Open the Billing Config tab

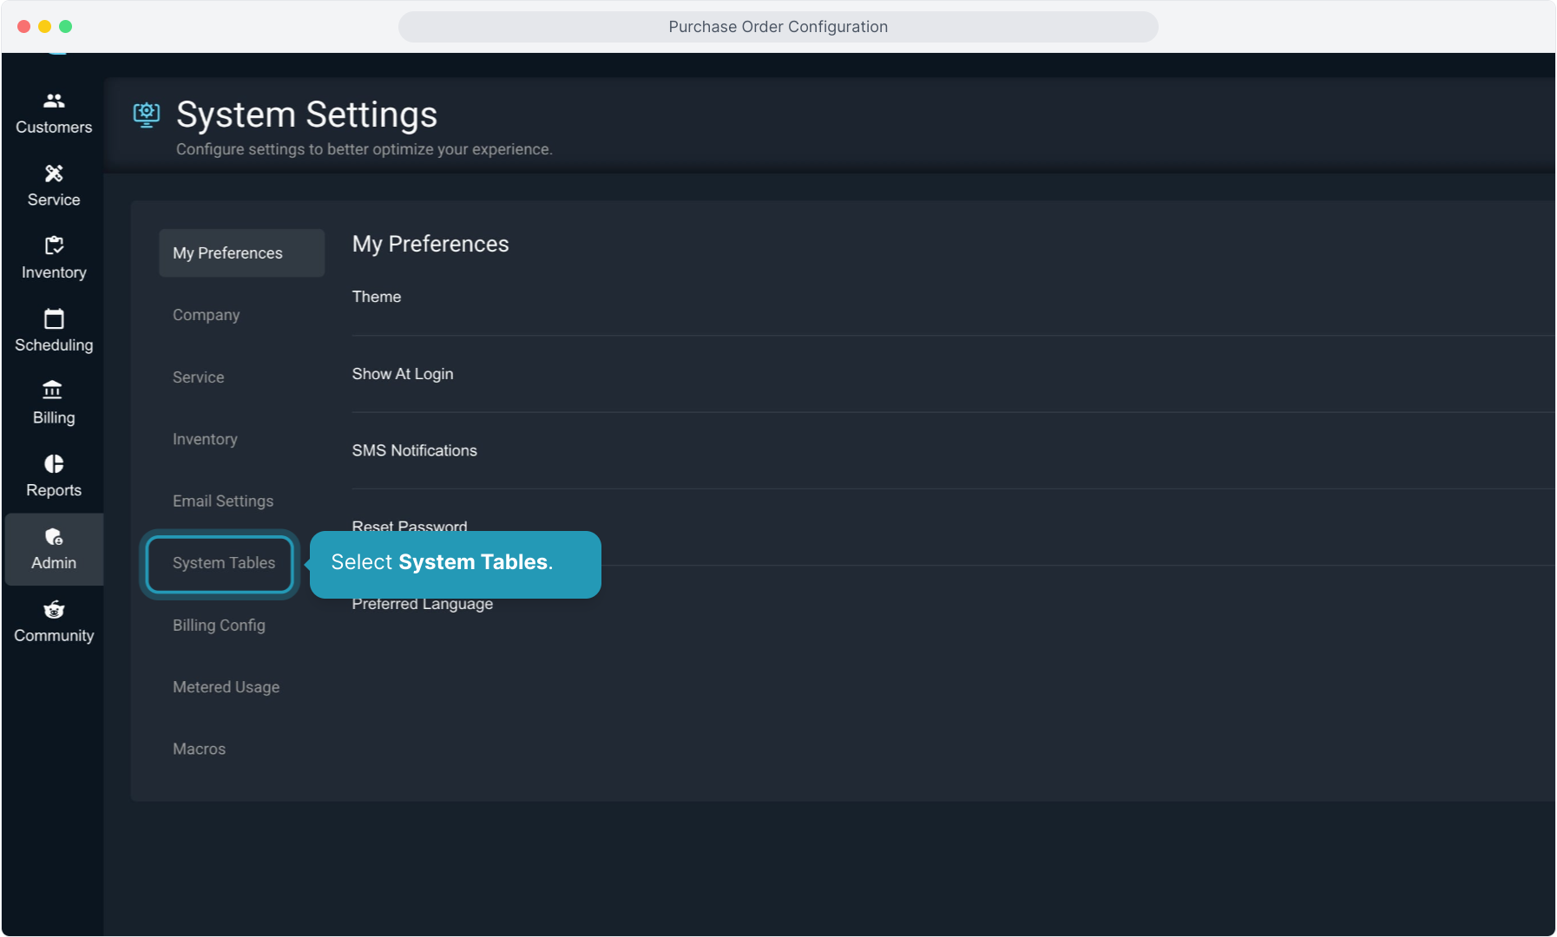point(219,626)
